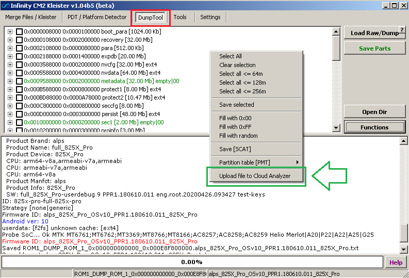This screenshot has width=409, height=278.
Task: Expand the protect1 partition tree node
Action: [10, 89]
